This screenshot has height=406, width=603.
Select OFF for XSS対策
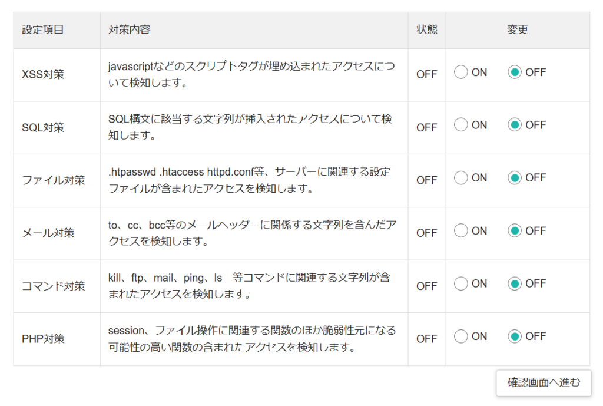pyautogui.click(x=515, y=72)
